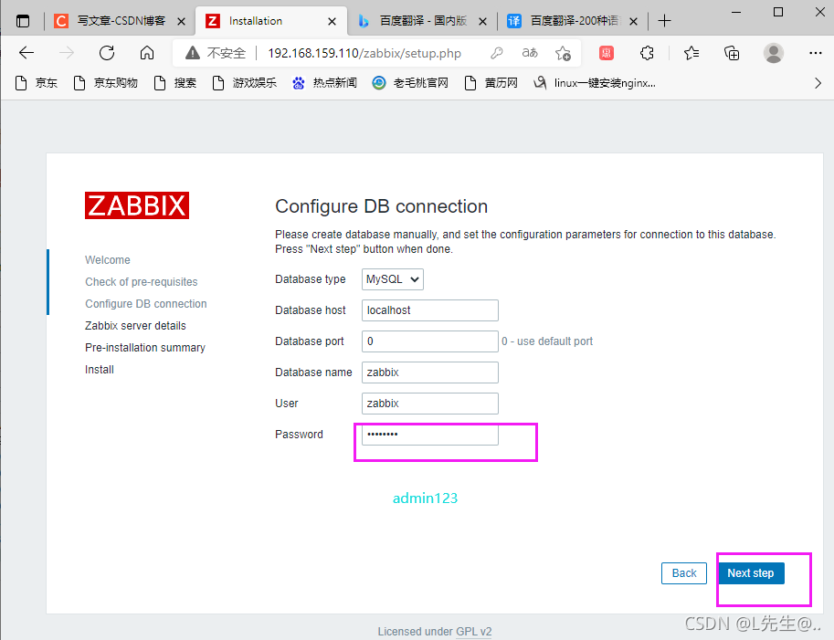Add this page to favorites star icon
Screen dimensions: 834x640
click(x=563, y=53)
